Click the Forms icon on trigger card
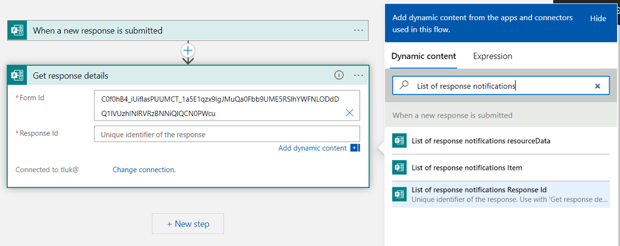620x246 pixels. [17, 31]
